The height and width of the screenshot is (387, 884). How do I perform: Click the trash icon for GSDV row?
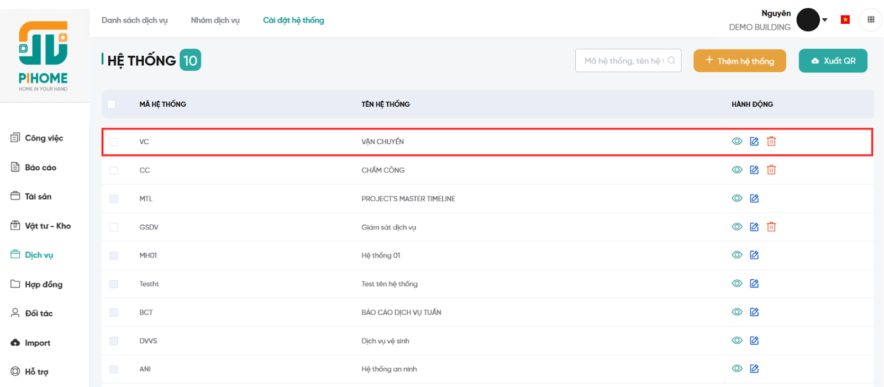pos(771,227)
